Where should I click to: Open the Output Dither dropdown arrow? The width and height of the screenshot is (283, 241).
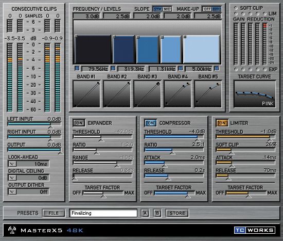click(x=12, y=191)
